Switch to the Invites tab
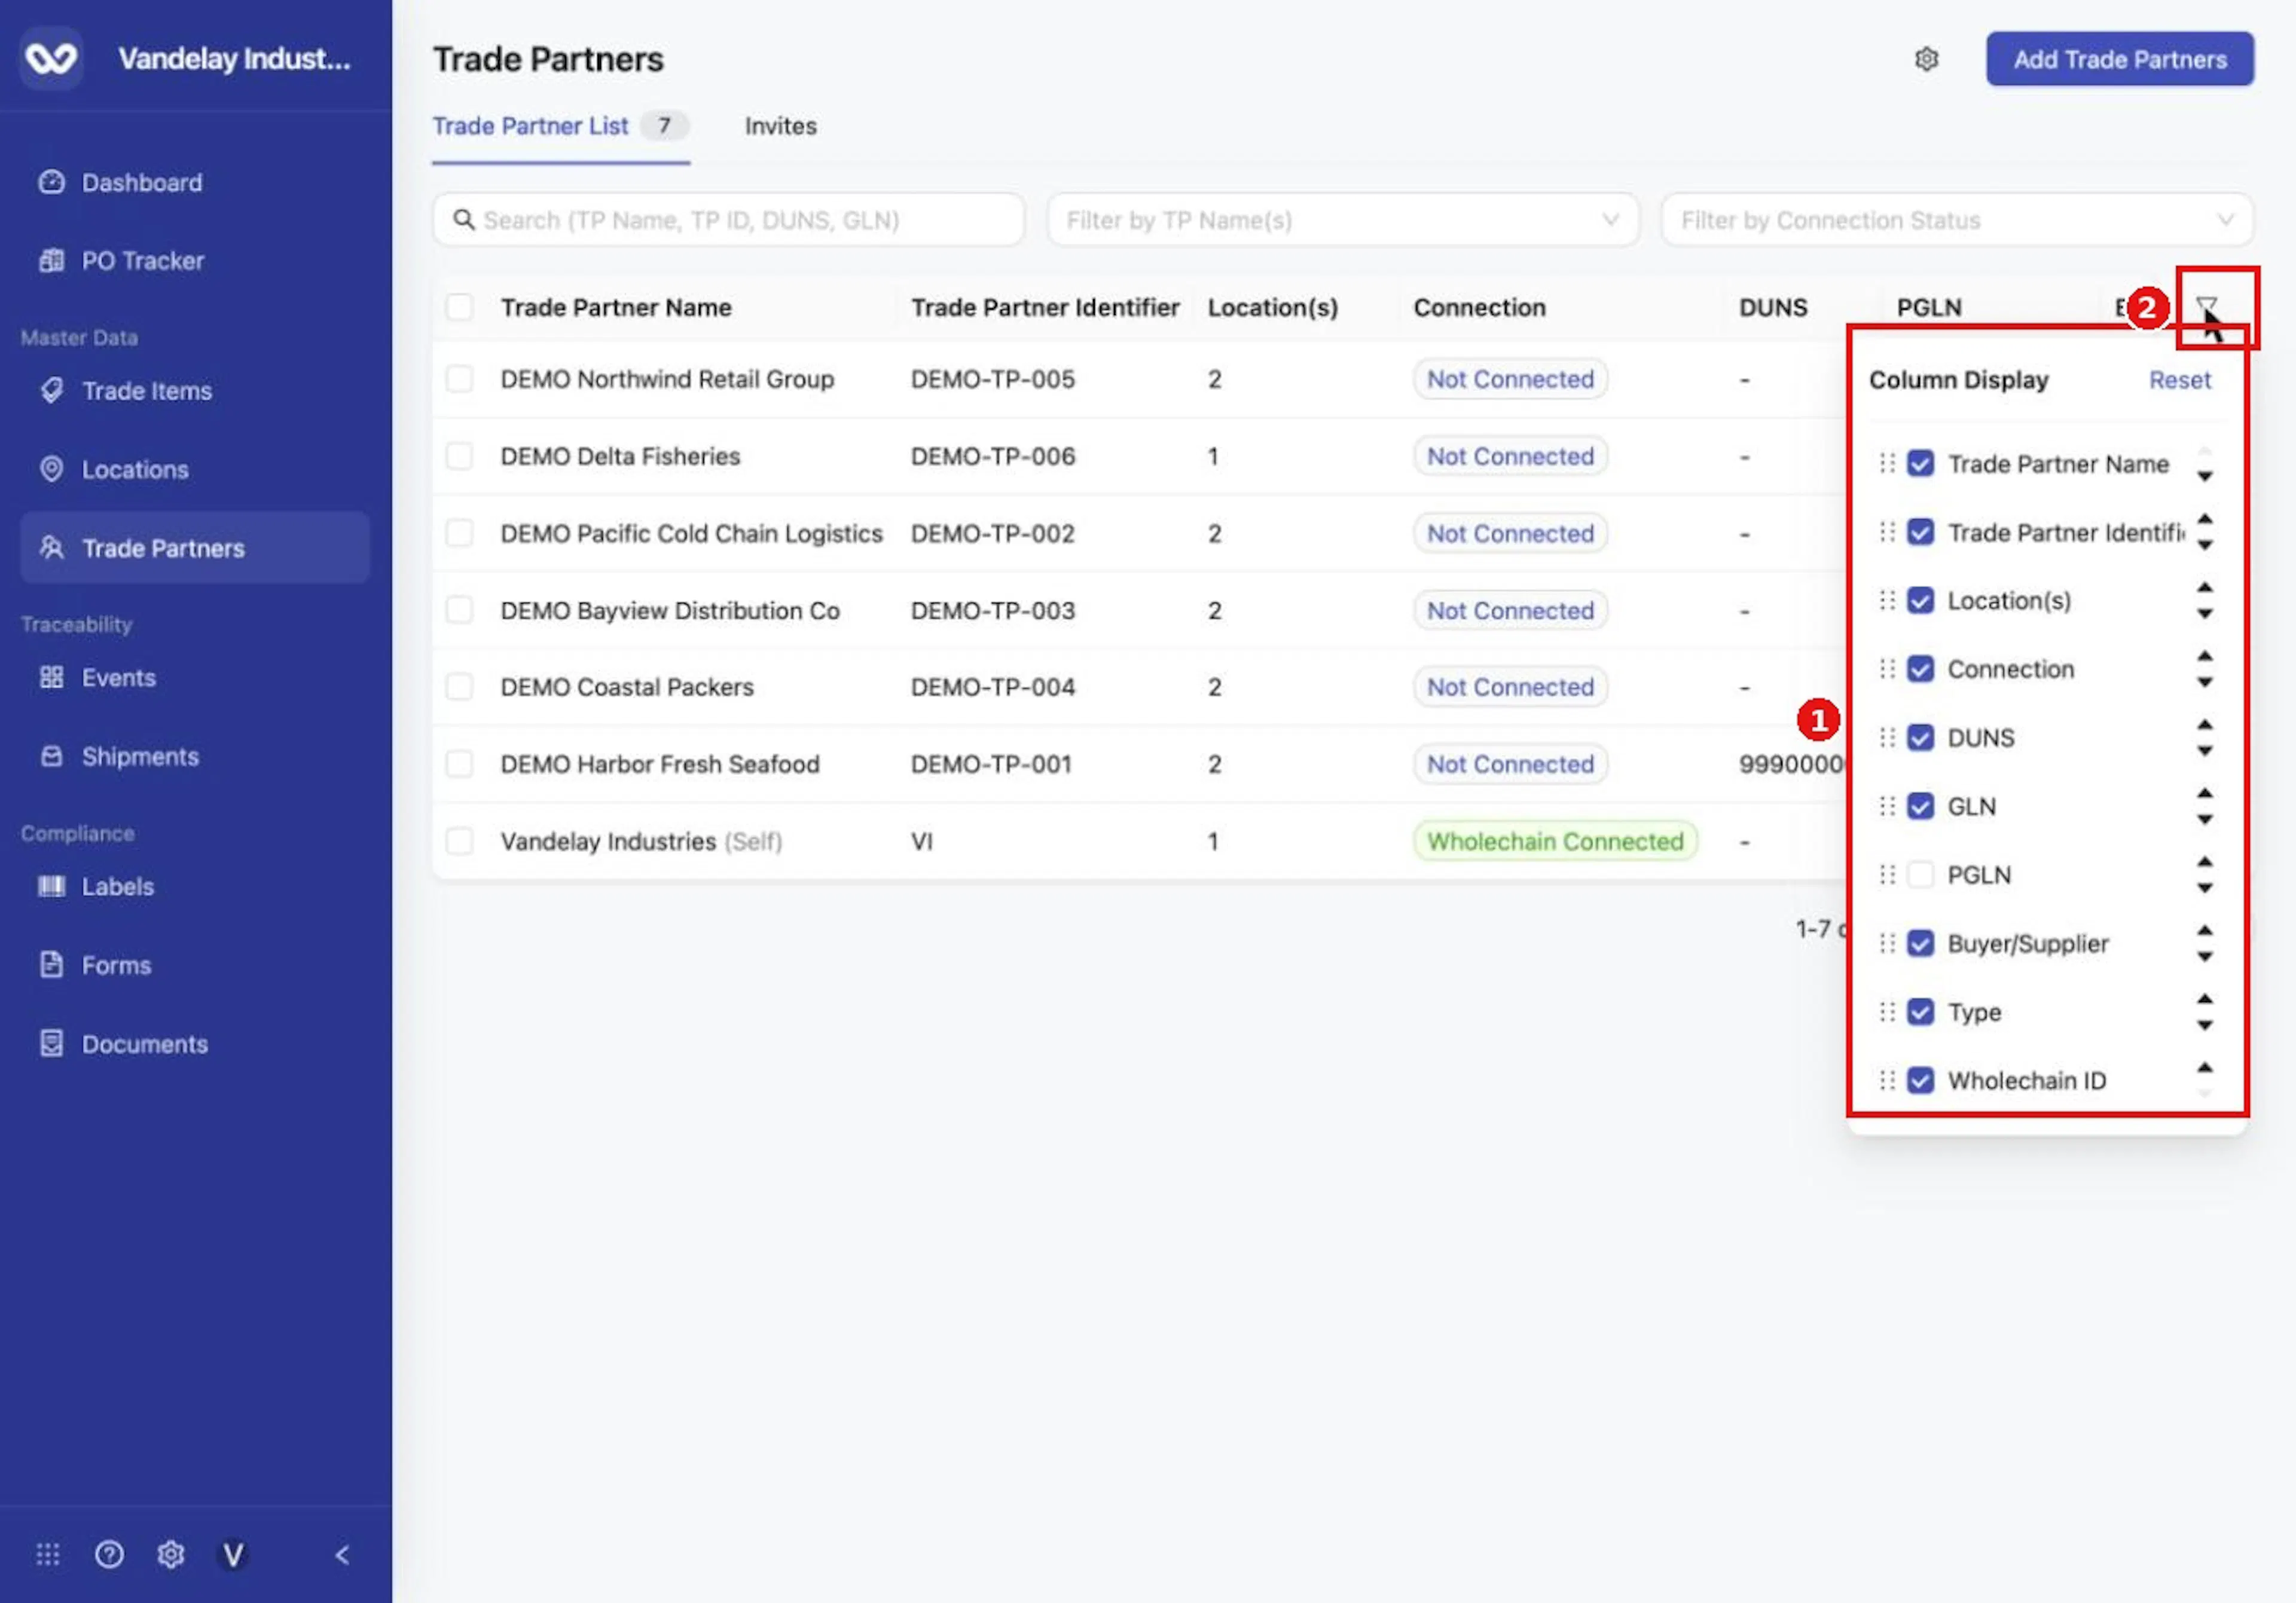 780,126
